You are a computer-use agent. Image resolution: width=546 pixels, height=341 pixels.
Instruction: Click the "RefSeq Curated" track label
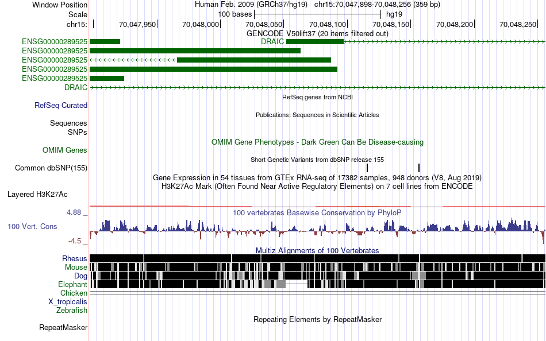click(60, 105)
